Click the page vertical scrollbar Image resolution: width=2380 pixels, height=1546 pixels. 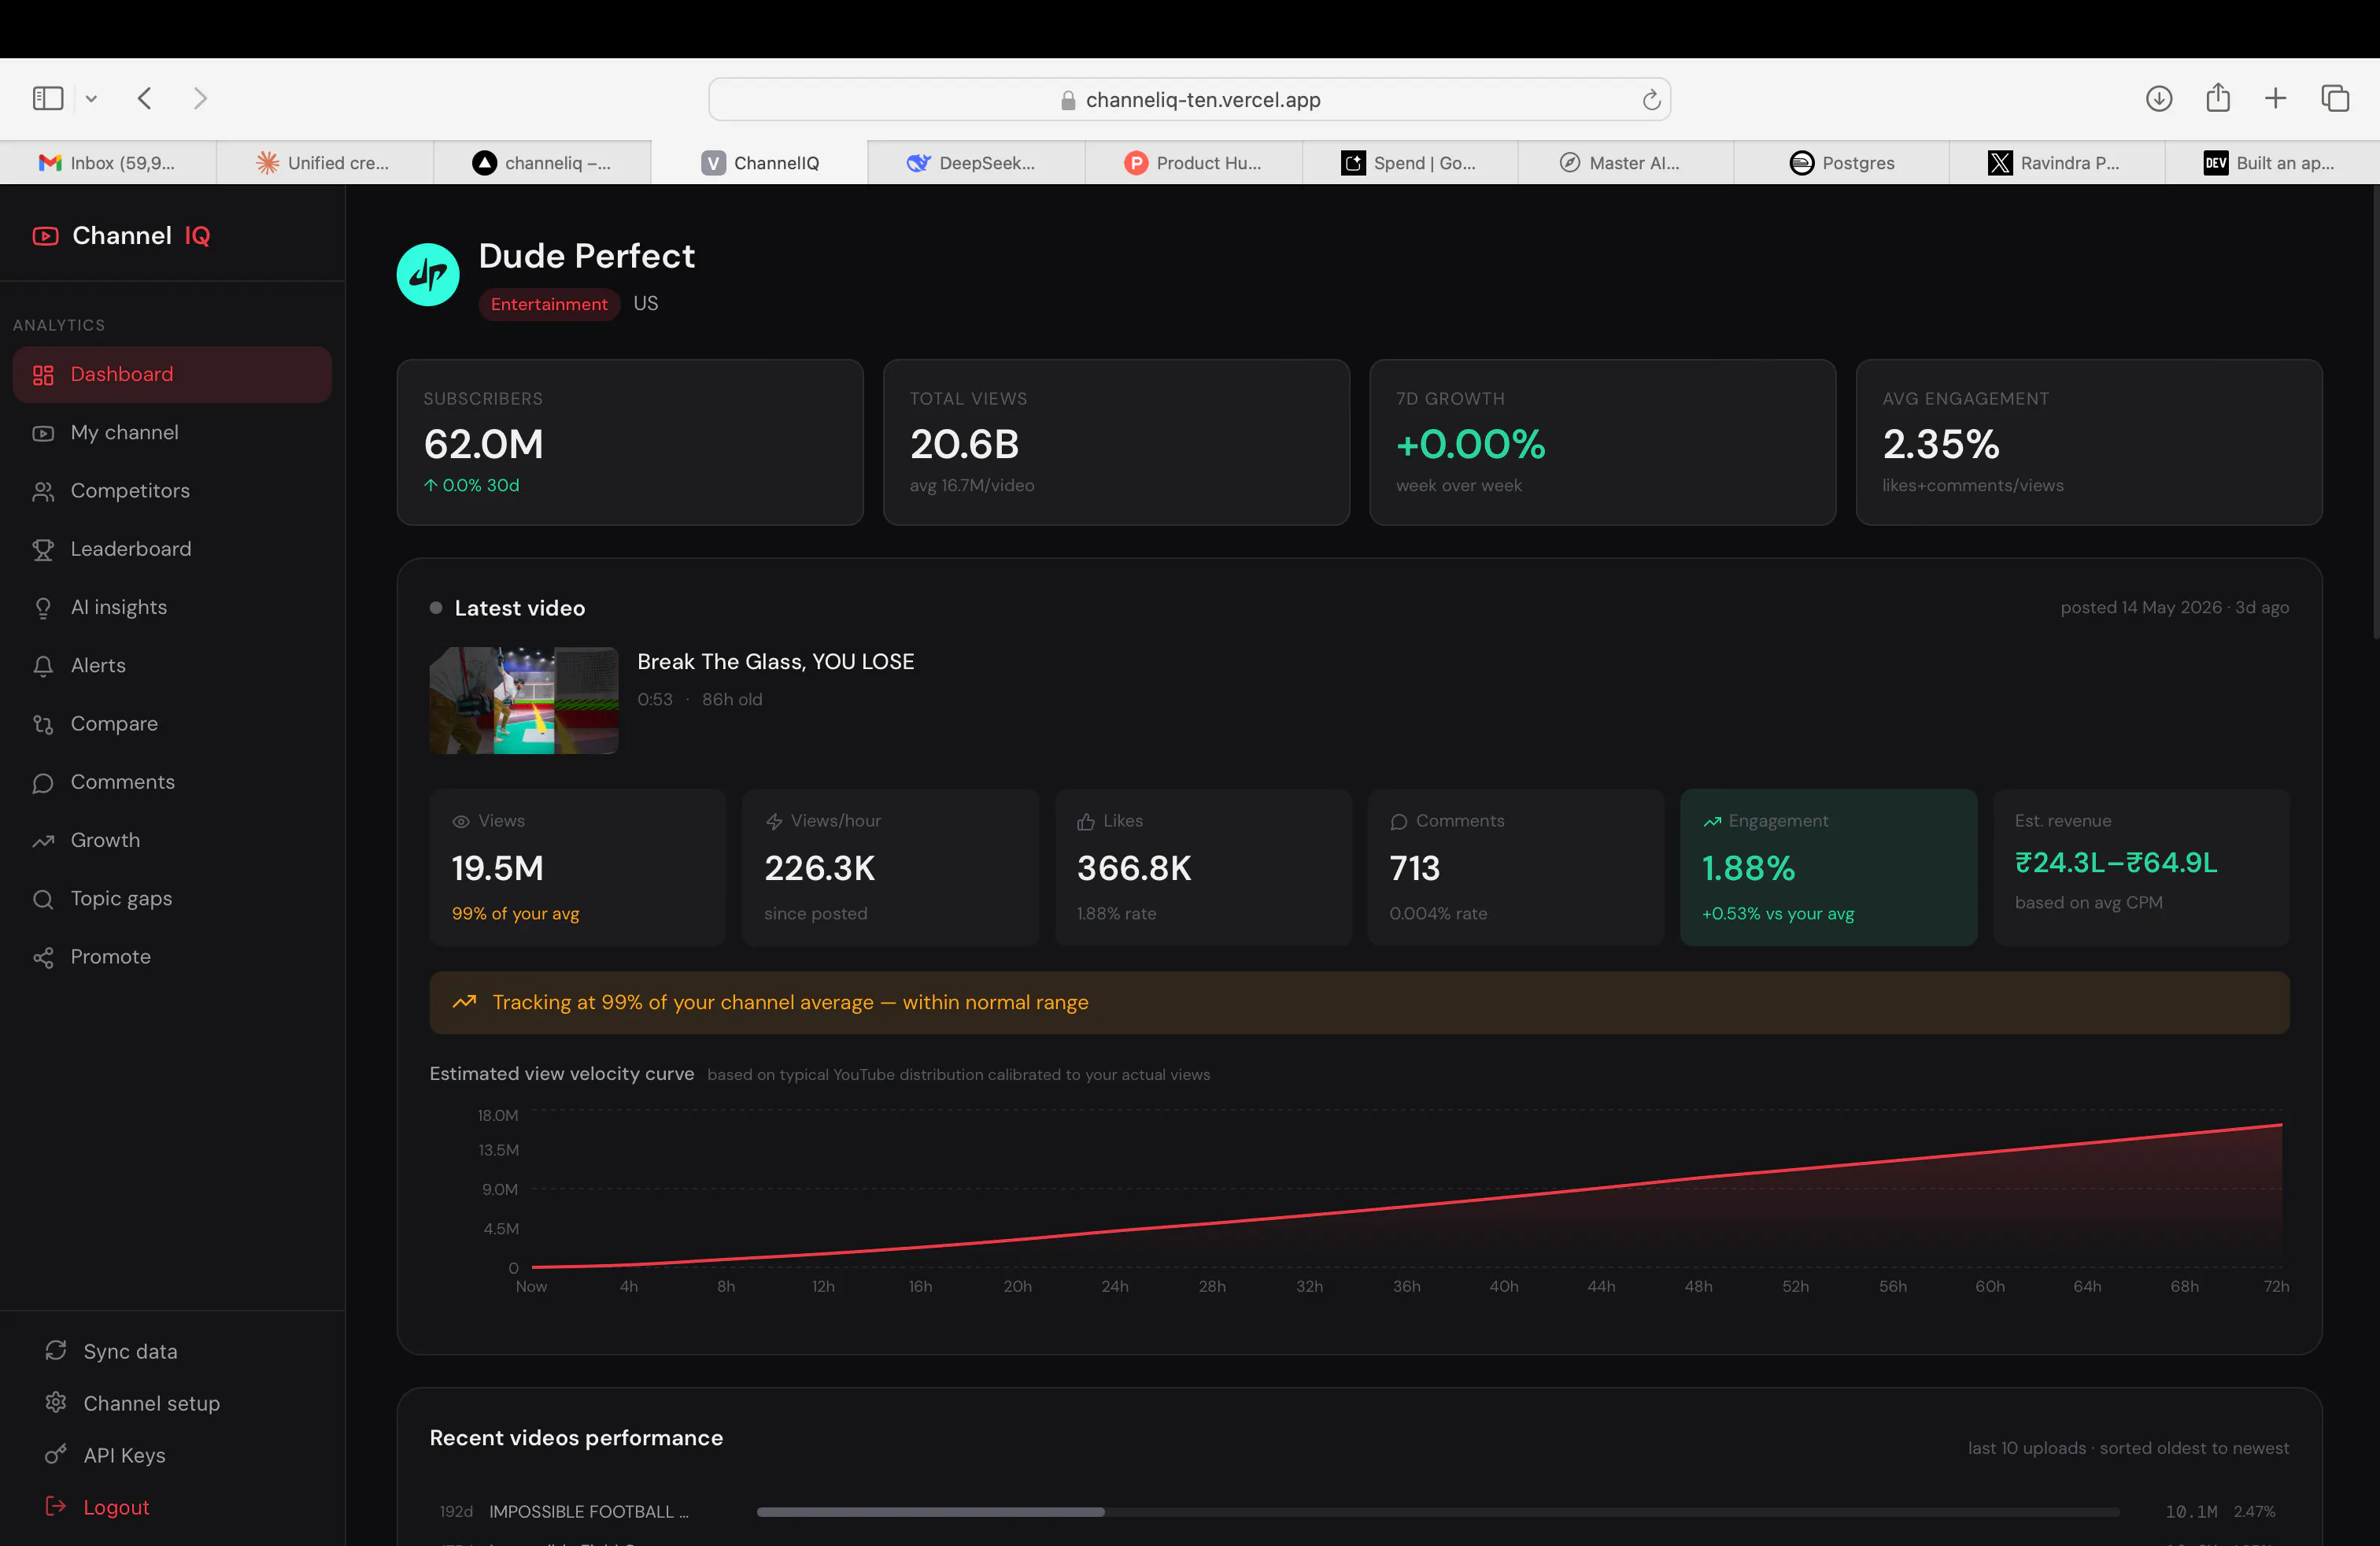tap(2375, 410)
